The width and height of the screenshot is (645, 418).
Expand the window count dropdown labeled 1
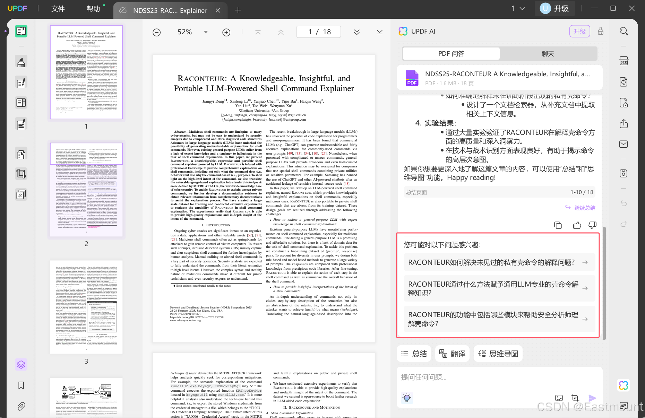pos(518,8)
